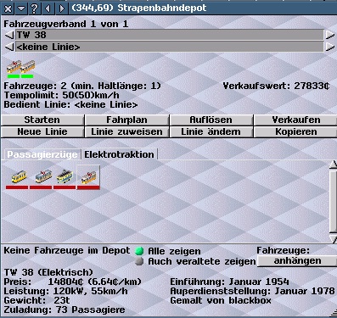Switch to the Elektrotraktion tab

(119, 154)
